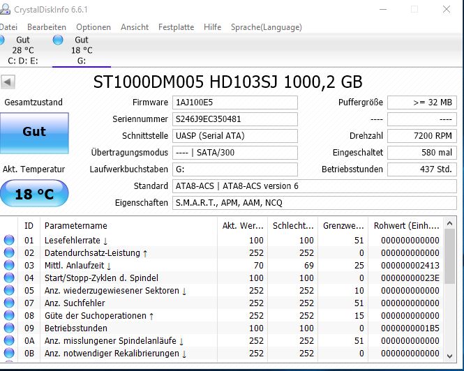The width and height of the screenshot is (464, 371).
Task: Click raw value 00000000023E
Action: (410, 278)
